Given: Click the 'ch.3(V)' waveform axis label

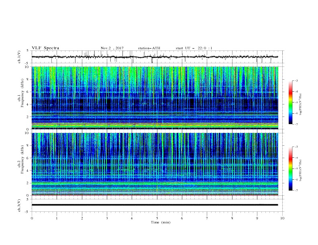Looking at the screenshot, I should [x=19, y=205].
